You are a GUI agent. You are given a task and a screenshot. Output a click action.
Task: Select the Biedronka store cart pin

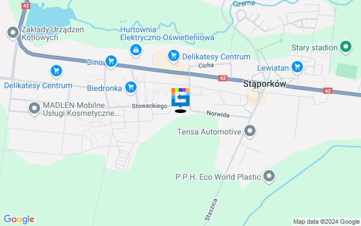click(x=131, y=88)
